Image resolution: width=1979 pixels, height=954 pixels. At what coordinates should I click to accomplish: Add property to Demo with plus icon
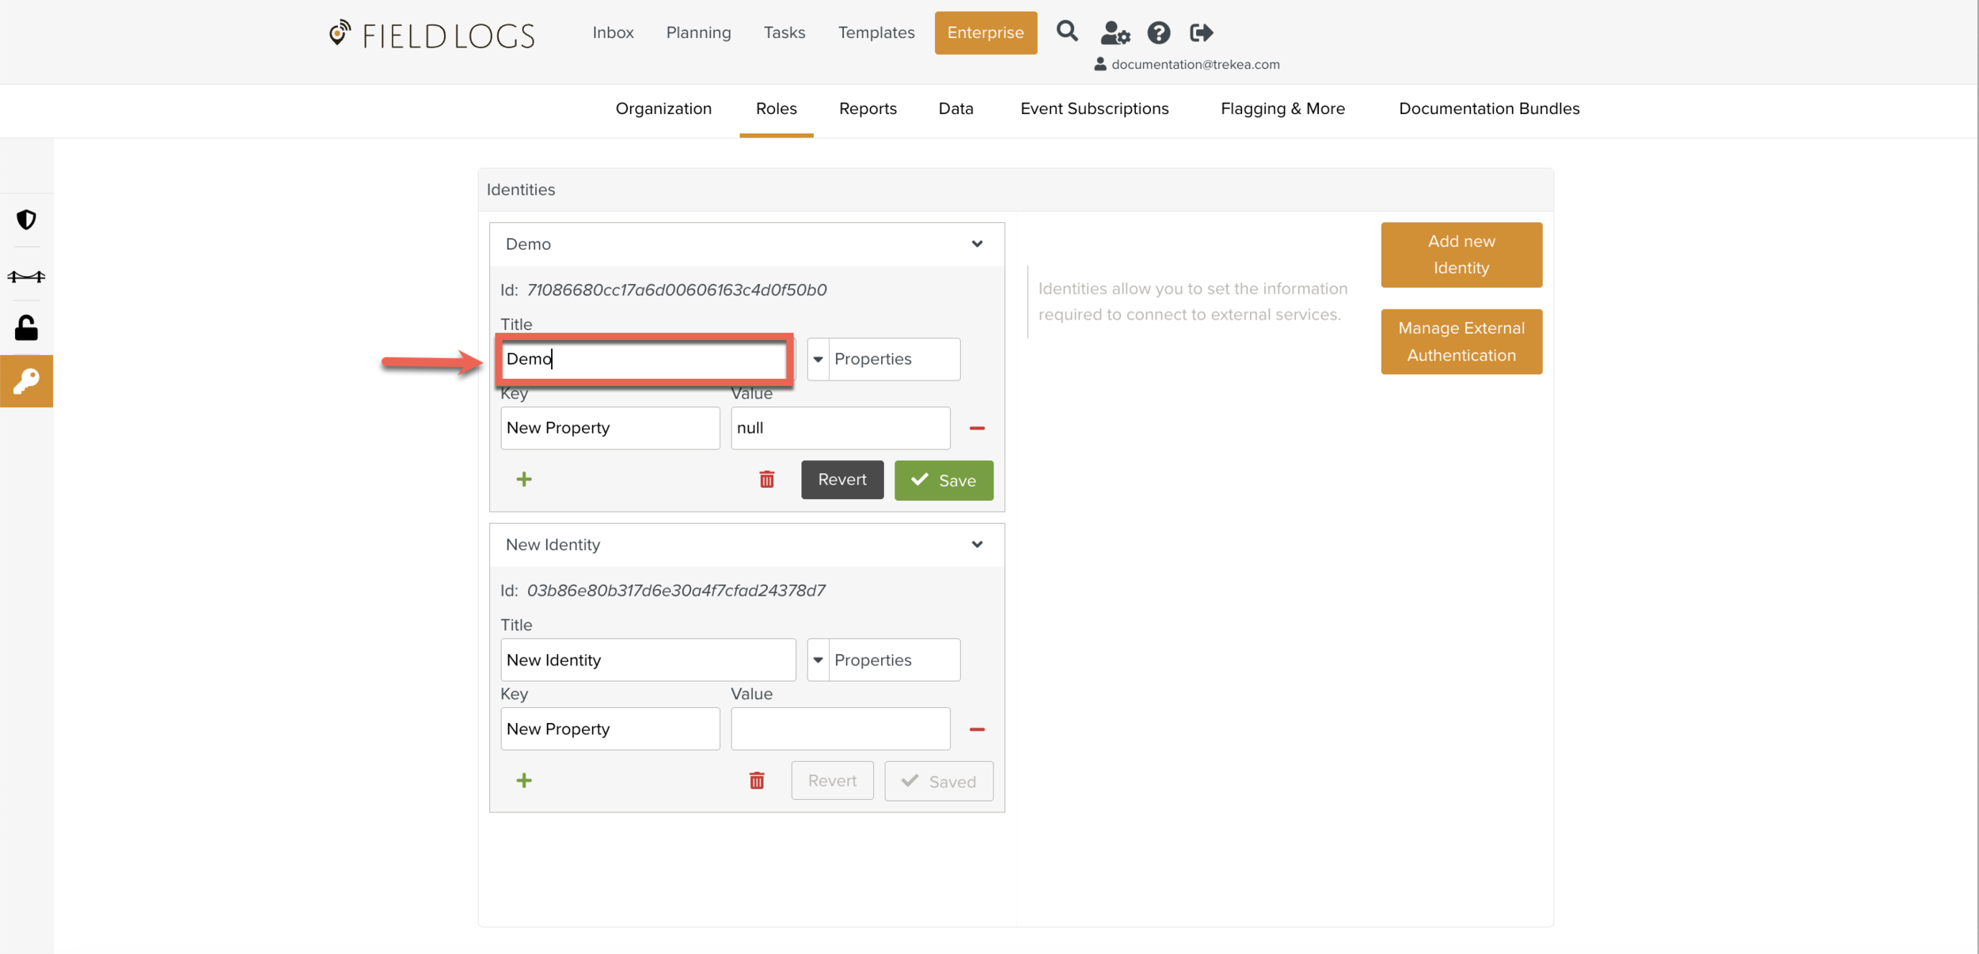tap(523, 479)
